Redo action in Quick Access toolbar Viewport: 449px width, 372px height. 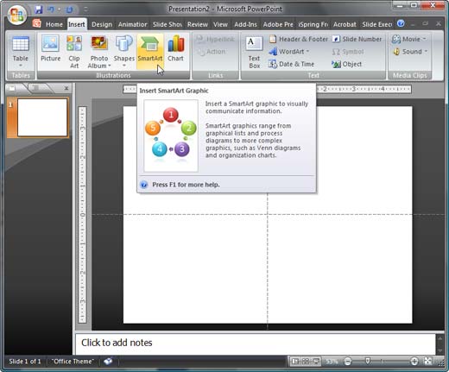pos(69,9)
